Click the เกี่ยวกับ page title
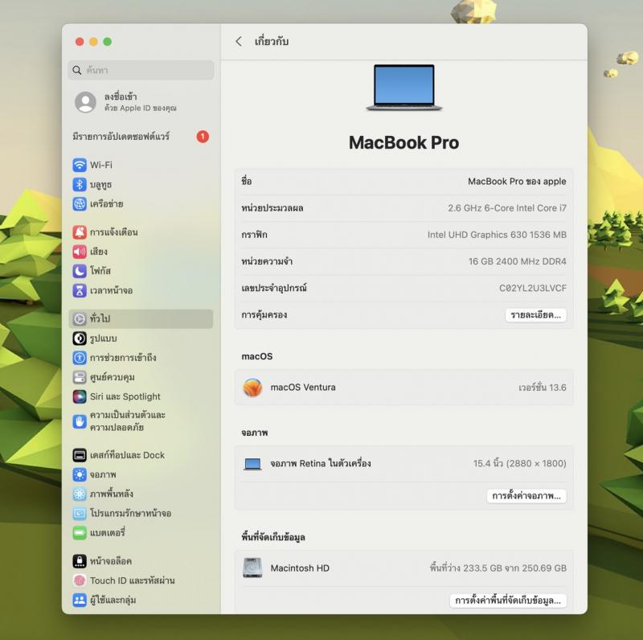 pos(272,41)
